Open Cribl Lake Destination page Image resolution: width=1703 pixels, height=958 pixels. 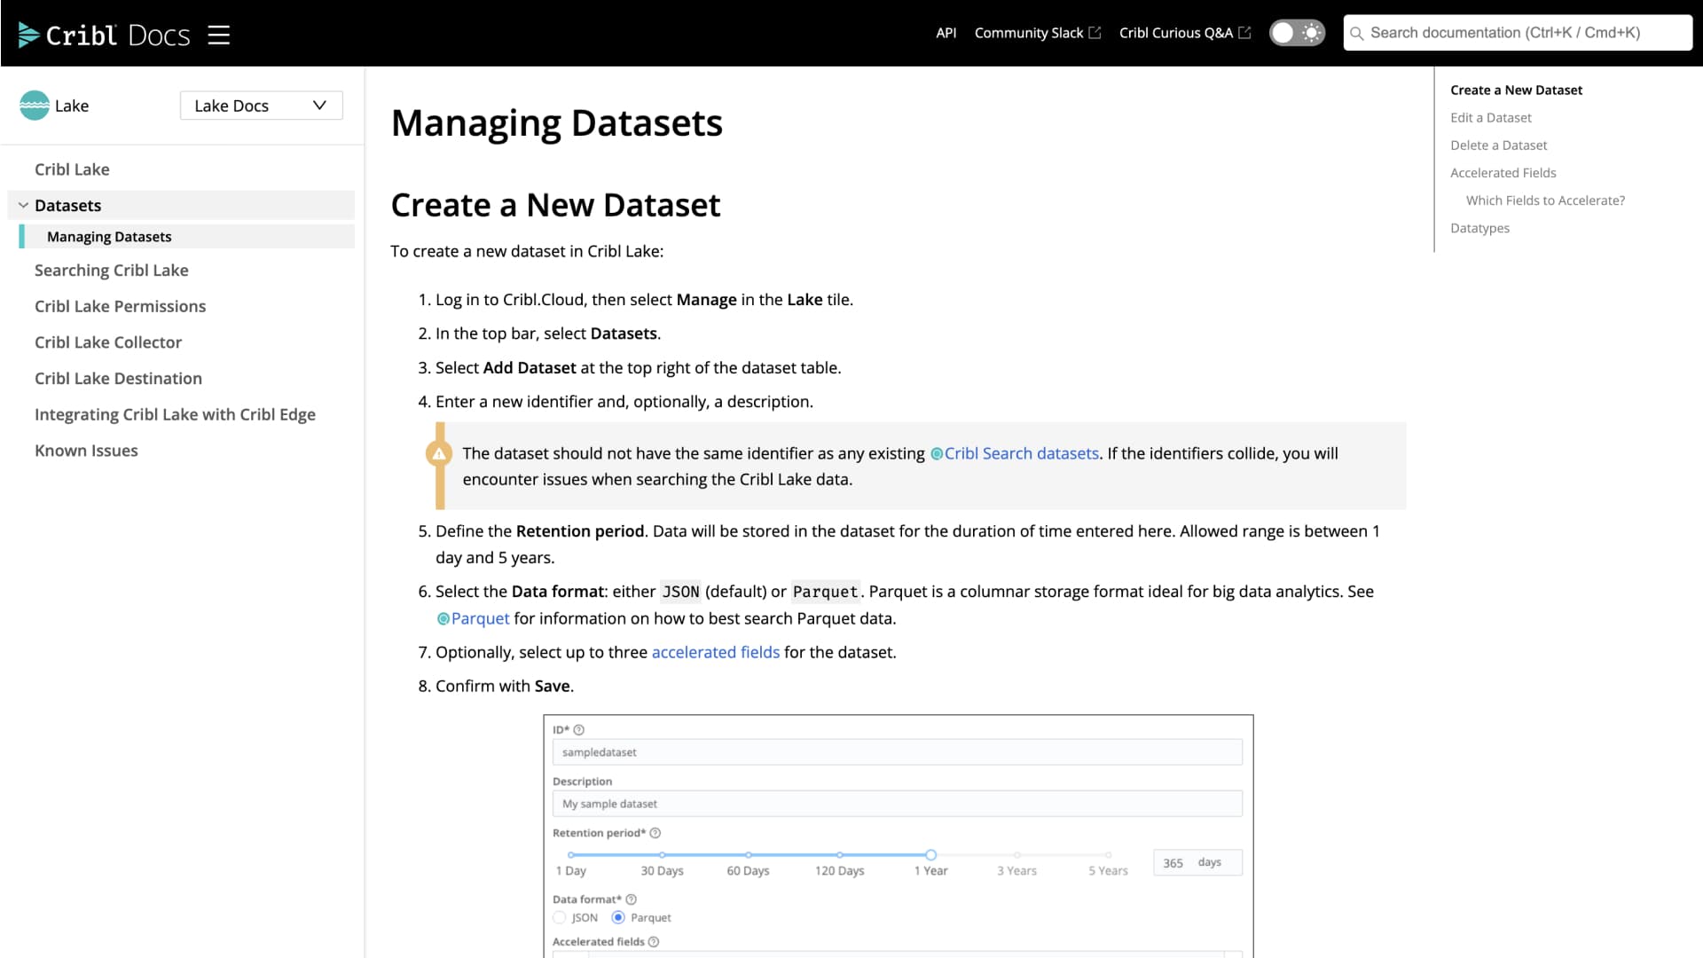tap(118, 379)
